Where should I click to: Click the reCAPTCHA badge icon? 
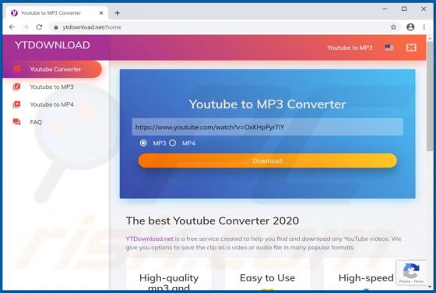pos(411,270)
